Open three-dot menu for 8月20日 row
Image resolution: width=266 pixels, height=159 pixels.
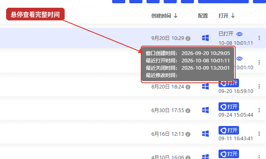[259, 86]
